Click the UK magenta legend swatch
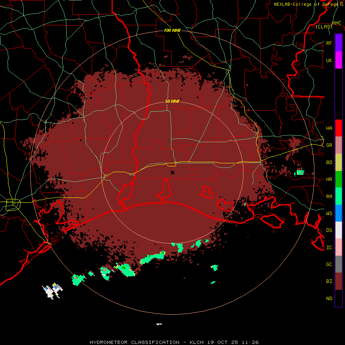Screen dimensions: 345x345 [338, 60]
